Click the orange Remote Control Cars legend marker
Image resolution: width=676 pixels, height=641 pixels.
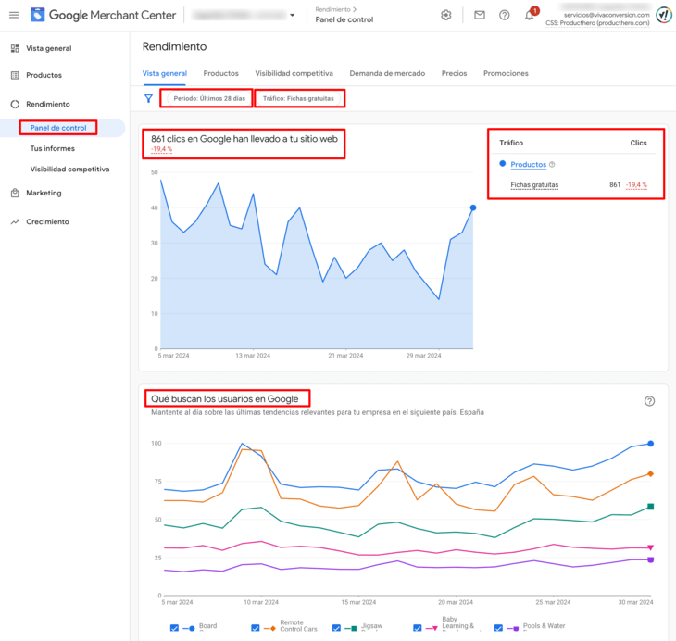click(269, 628)
